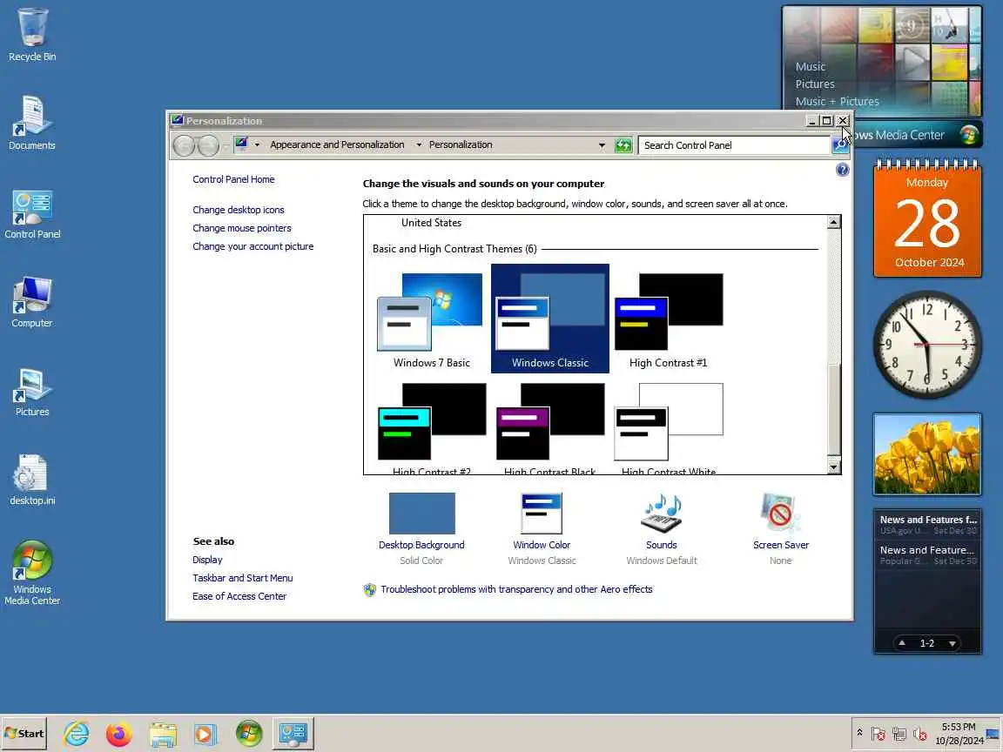1003x752 pixels.
Task: Show hidden system tray icons
Action: point(859,733)
